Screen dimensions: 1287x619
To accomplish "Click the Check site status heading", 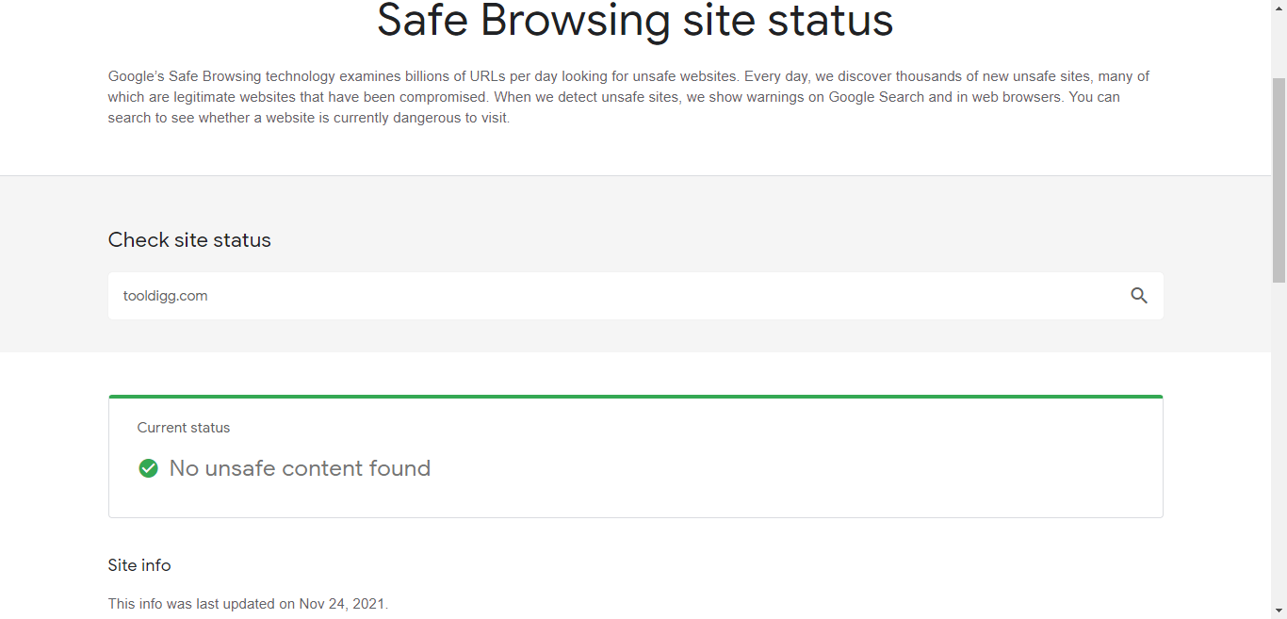I will pyautogui.click(x=189, y=240).
